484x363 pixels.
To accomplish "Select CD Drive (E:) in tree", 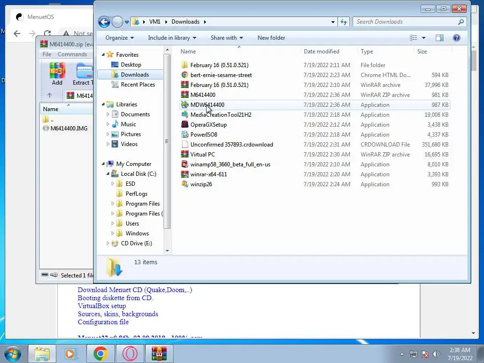I will [137, 243].
